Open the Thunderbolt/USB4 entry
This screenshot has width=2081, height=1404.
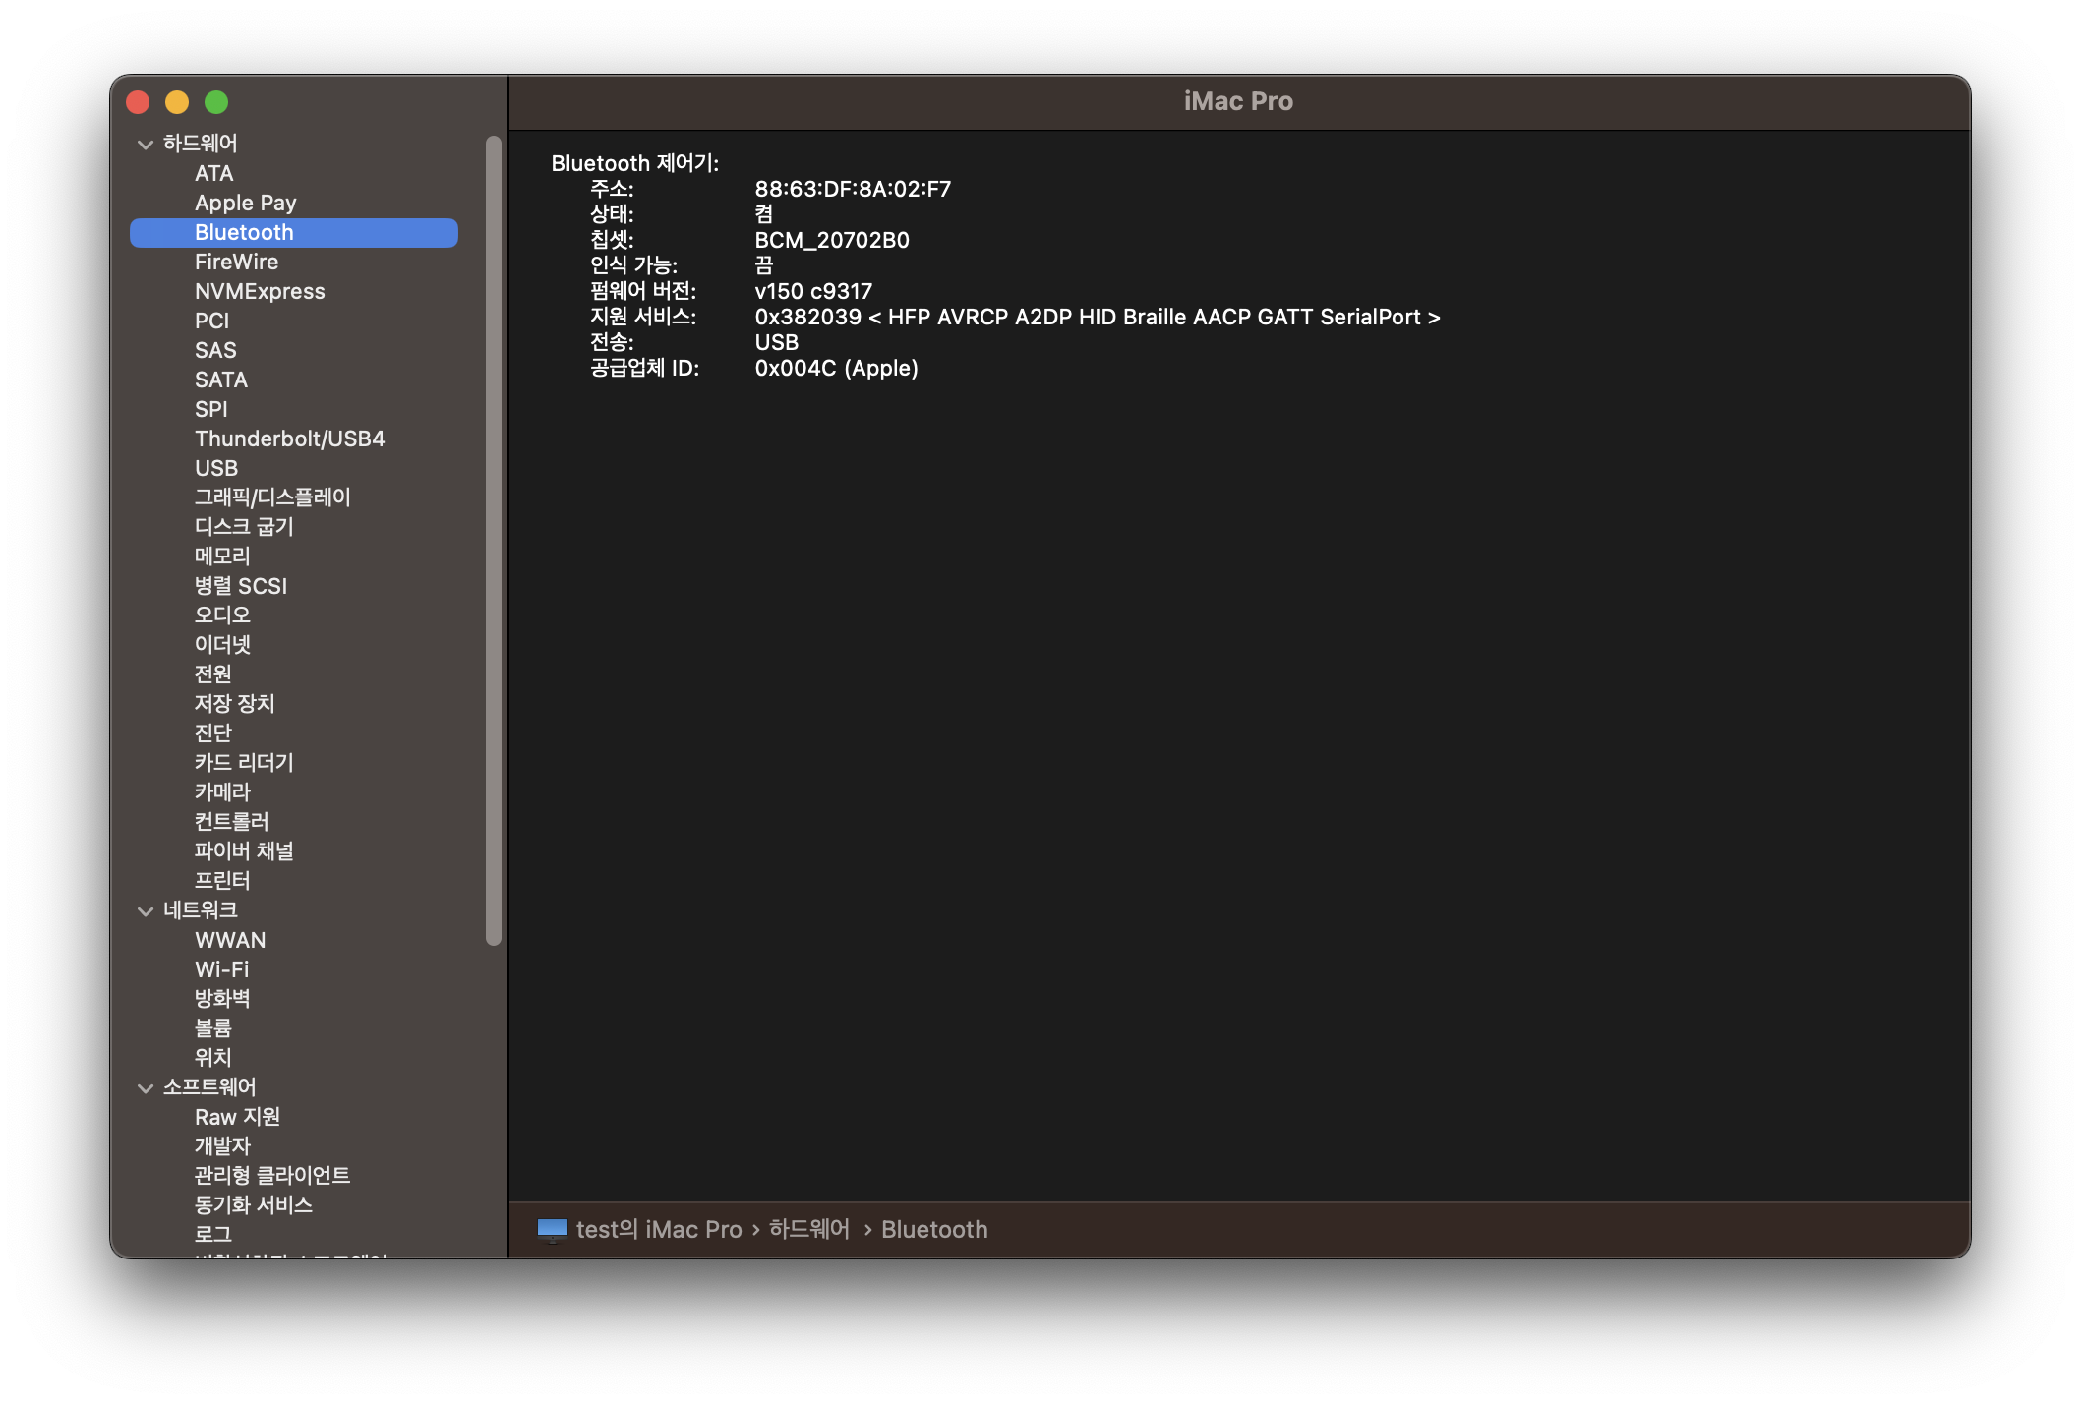tap(290, 439)
